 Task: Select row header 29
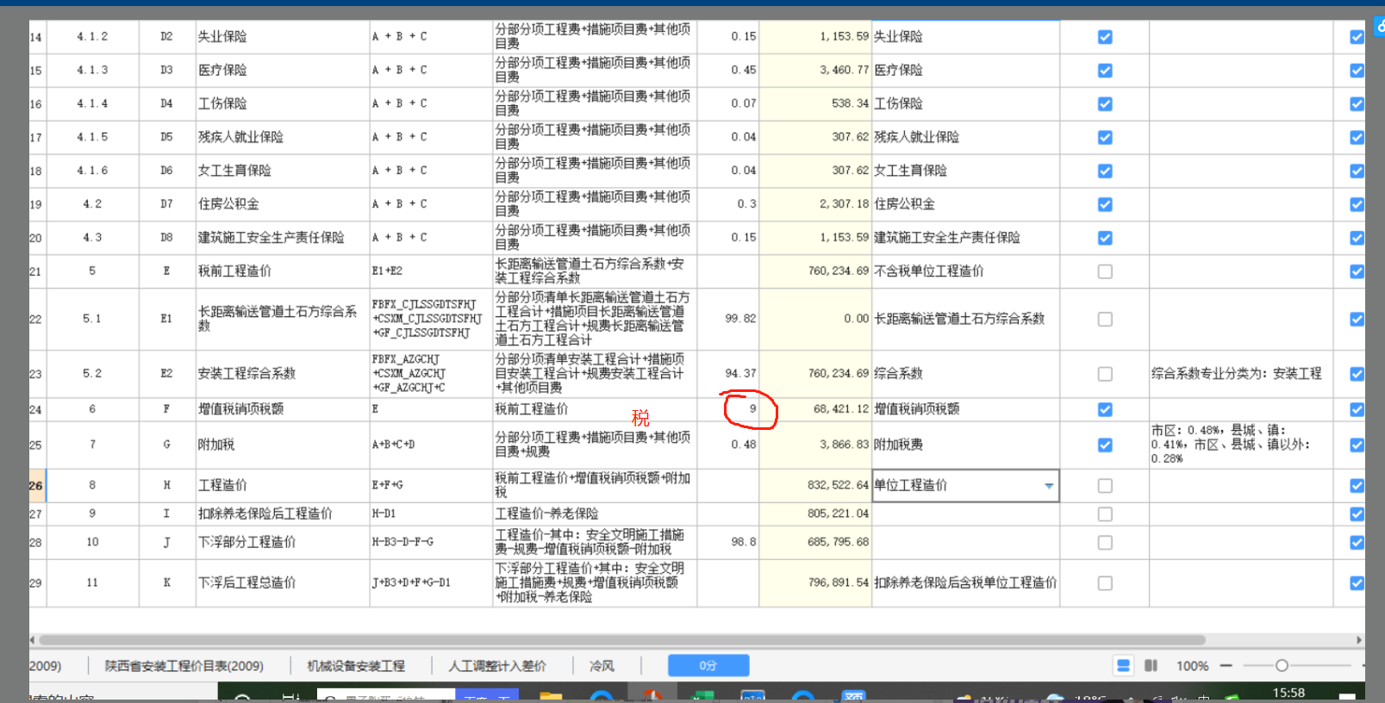click(x=36, y=583)
